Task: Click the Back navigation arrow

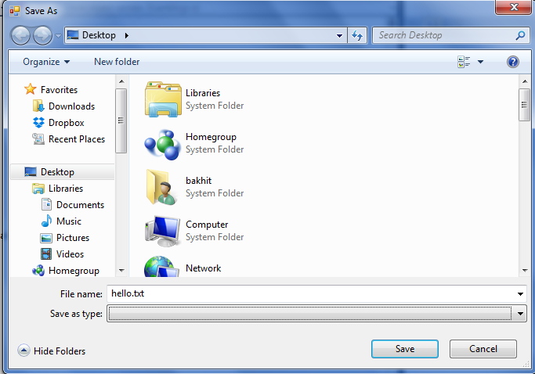Action: point(21,35)
